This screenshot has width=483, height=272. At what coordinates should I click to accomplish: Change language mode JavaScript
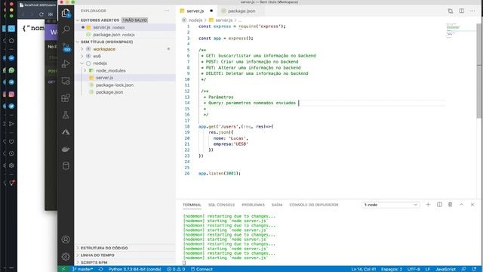click(x=445, y=269)
